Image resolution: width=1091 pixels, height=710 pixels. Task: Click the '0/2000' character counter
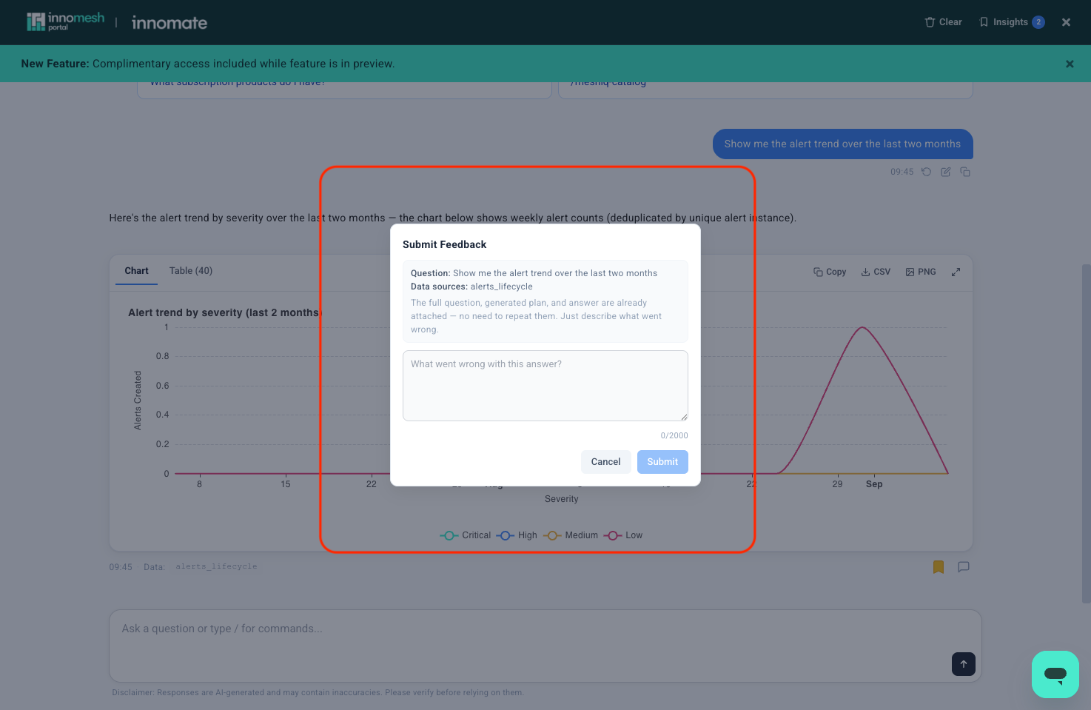coord(674,435)
